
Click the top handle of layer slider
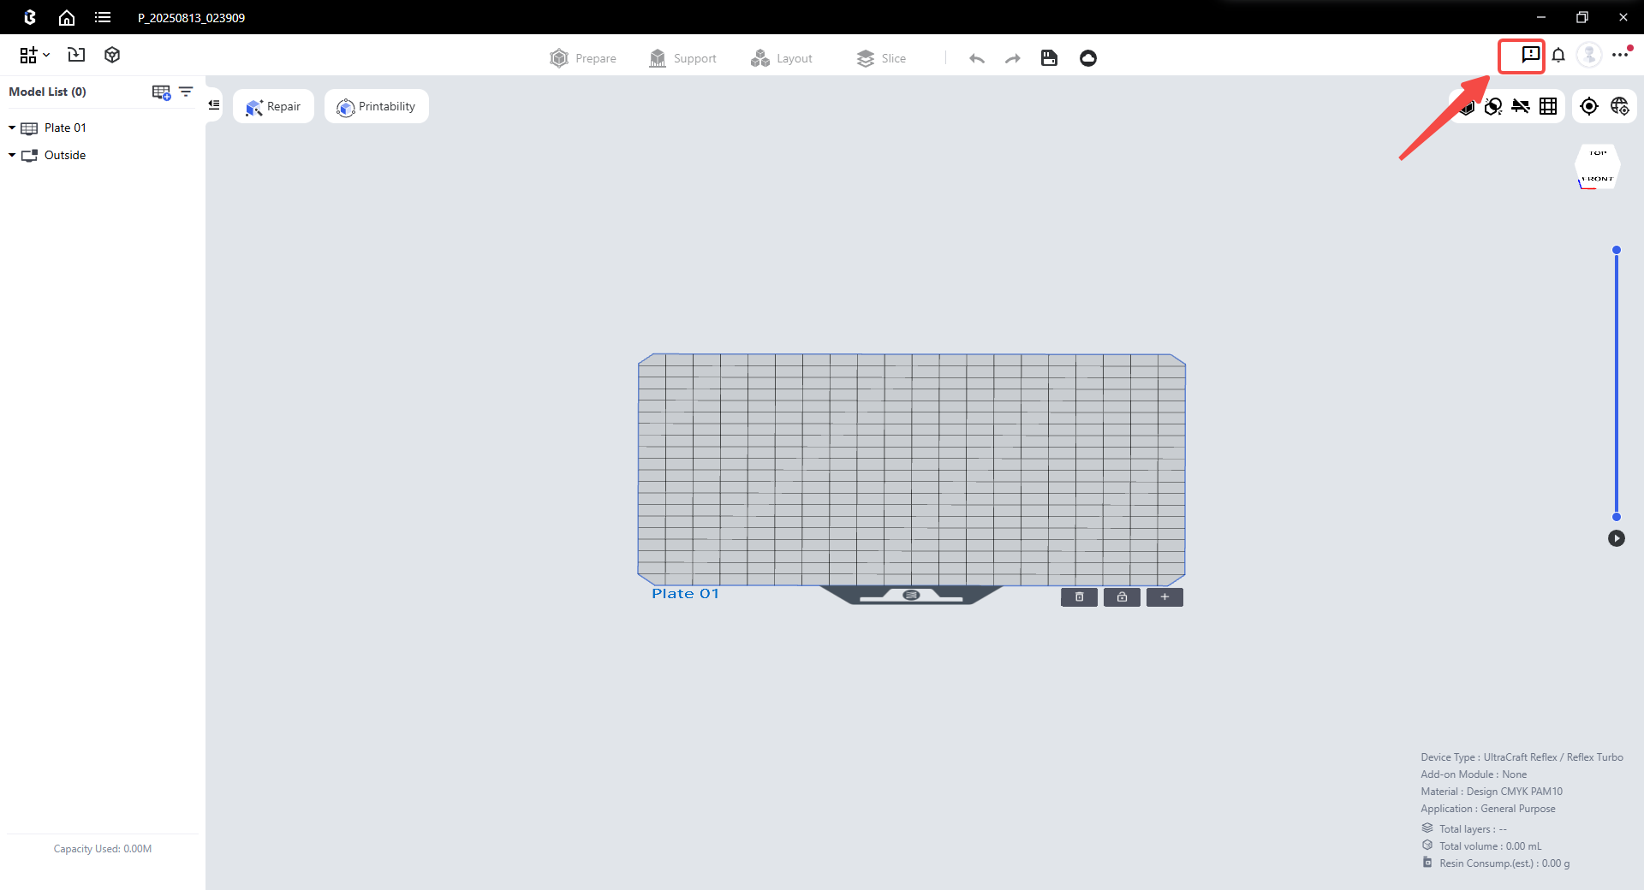(1617, 251)
